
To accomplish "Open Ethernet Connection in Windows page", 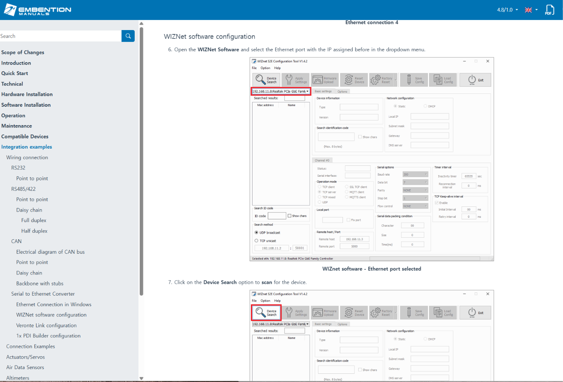I will pyautogui.click(x=54, y=305).
